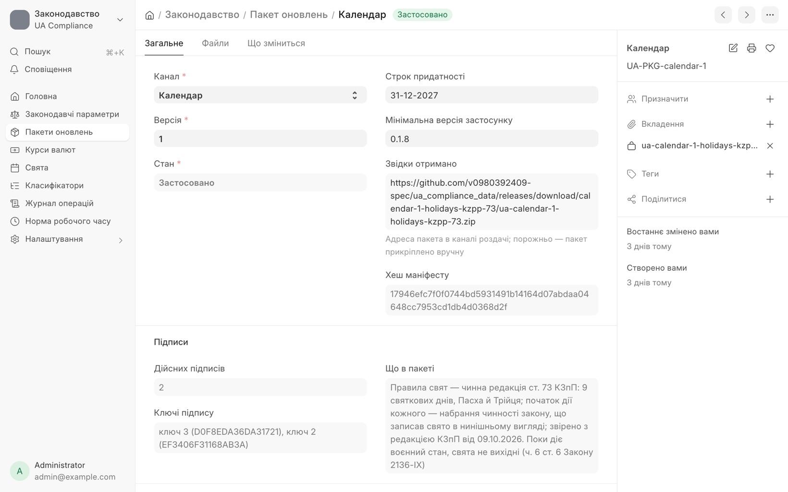Print the document using the printer icon
The height and width of the screenshot is (492, 788).
tap(751, 48)
